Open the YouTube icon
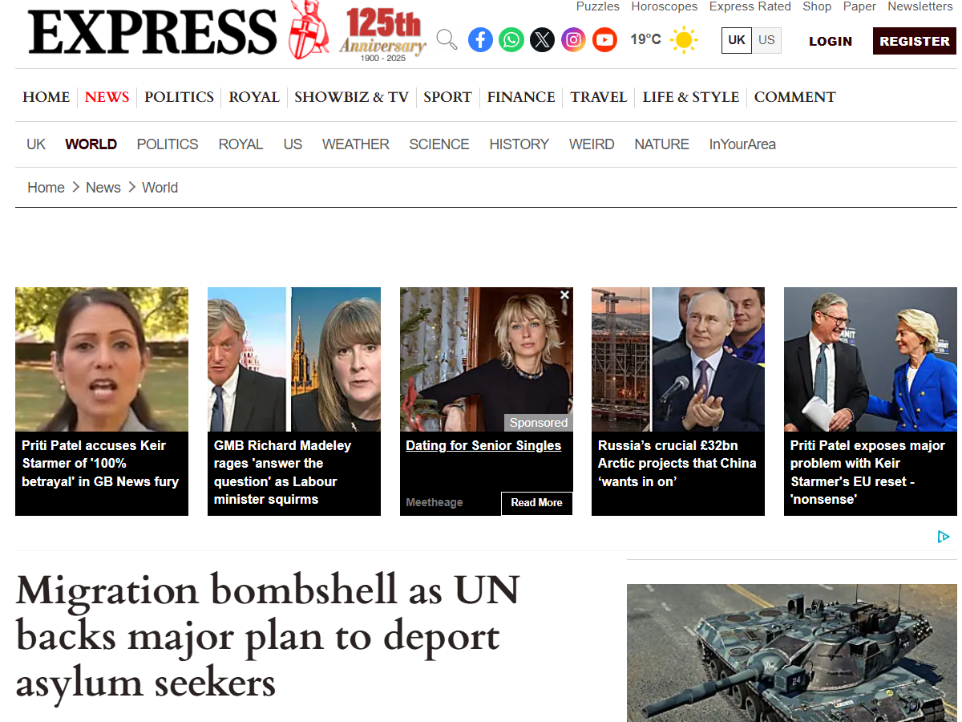Viewport: 962px width, 722px height. [x=604, y=39]
